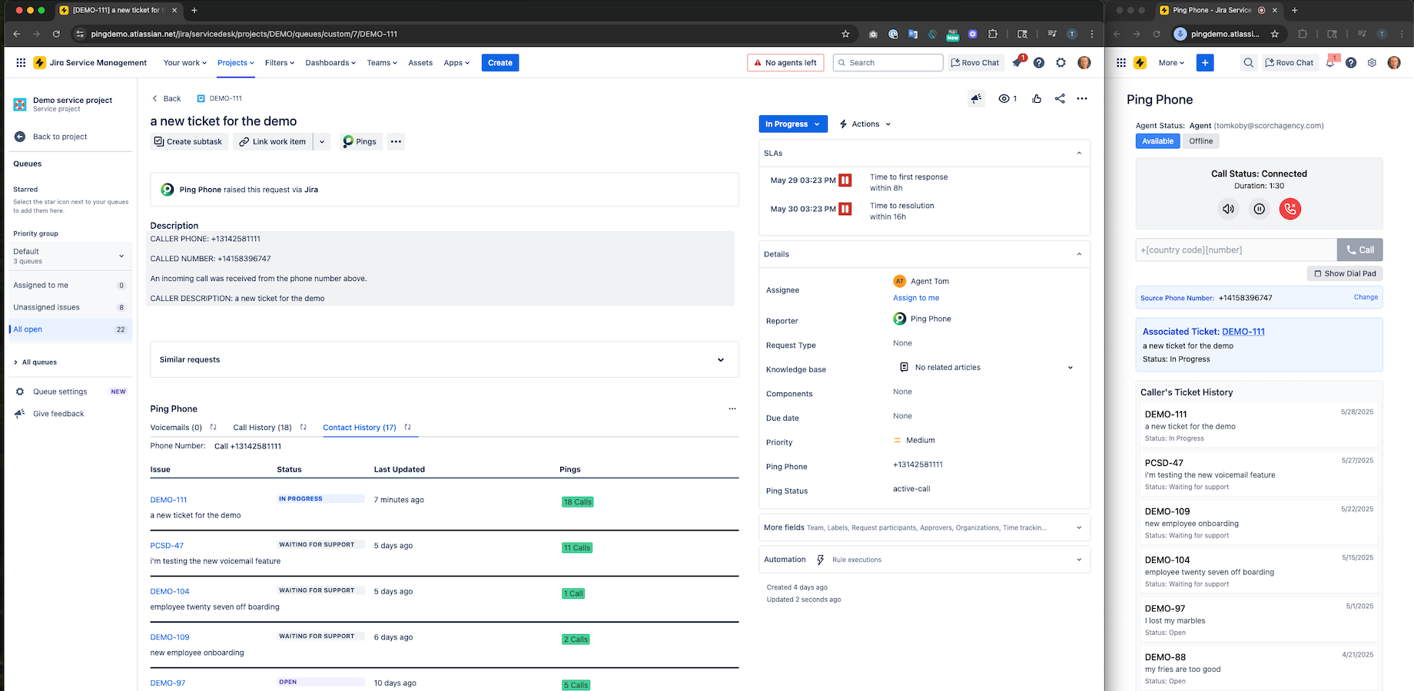Screen dimensions: 1414x691
Task: Hang up with the red end call button
Action: click(1290, 209)
